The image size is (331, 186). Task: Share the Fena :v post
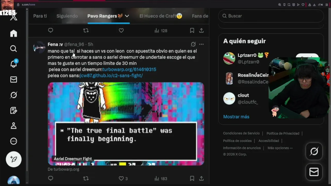coord(201,179)
